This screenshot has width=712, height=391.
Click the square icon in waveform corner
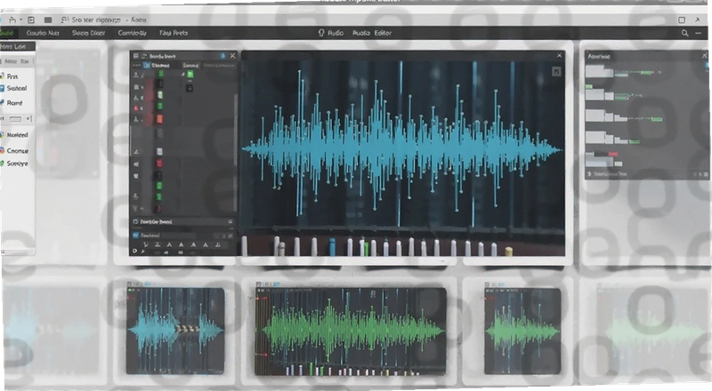(x=556, y=71)
